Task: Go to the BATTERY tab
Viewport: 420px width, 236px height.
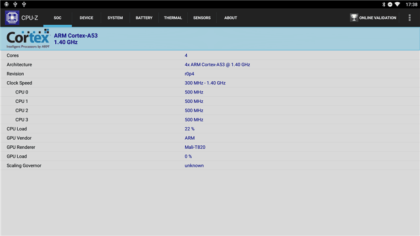Action: [x=144, y=18]
